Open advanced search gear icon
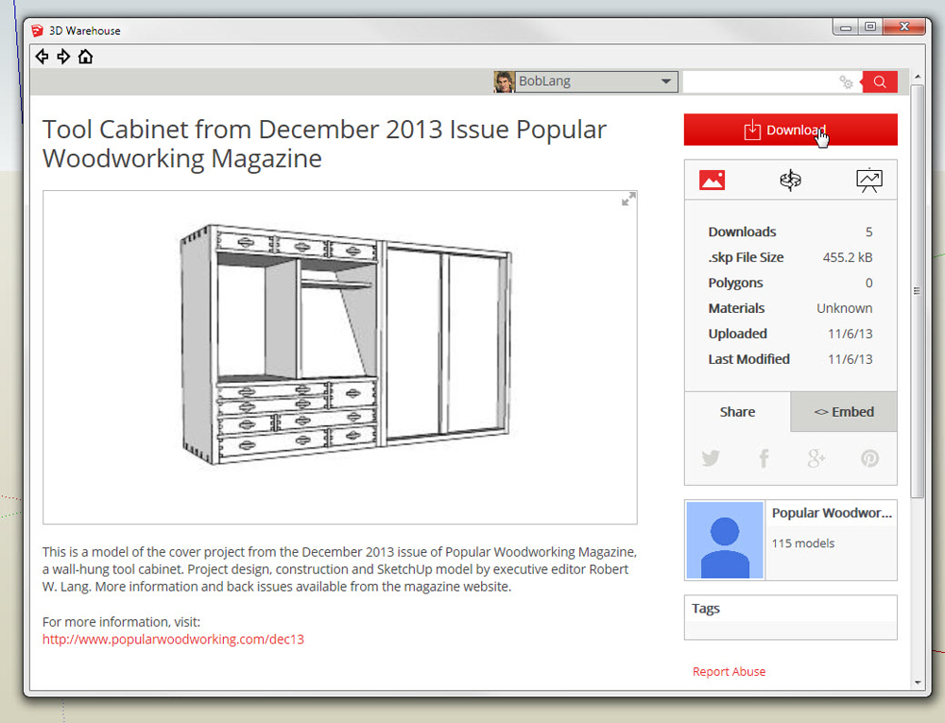The width and height of the screenshot is (945, 723). [x=846, y=82]
